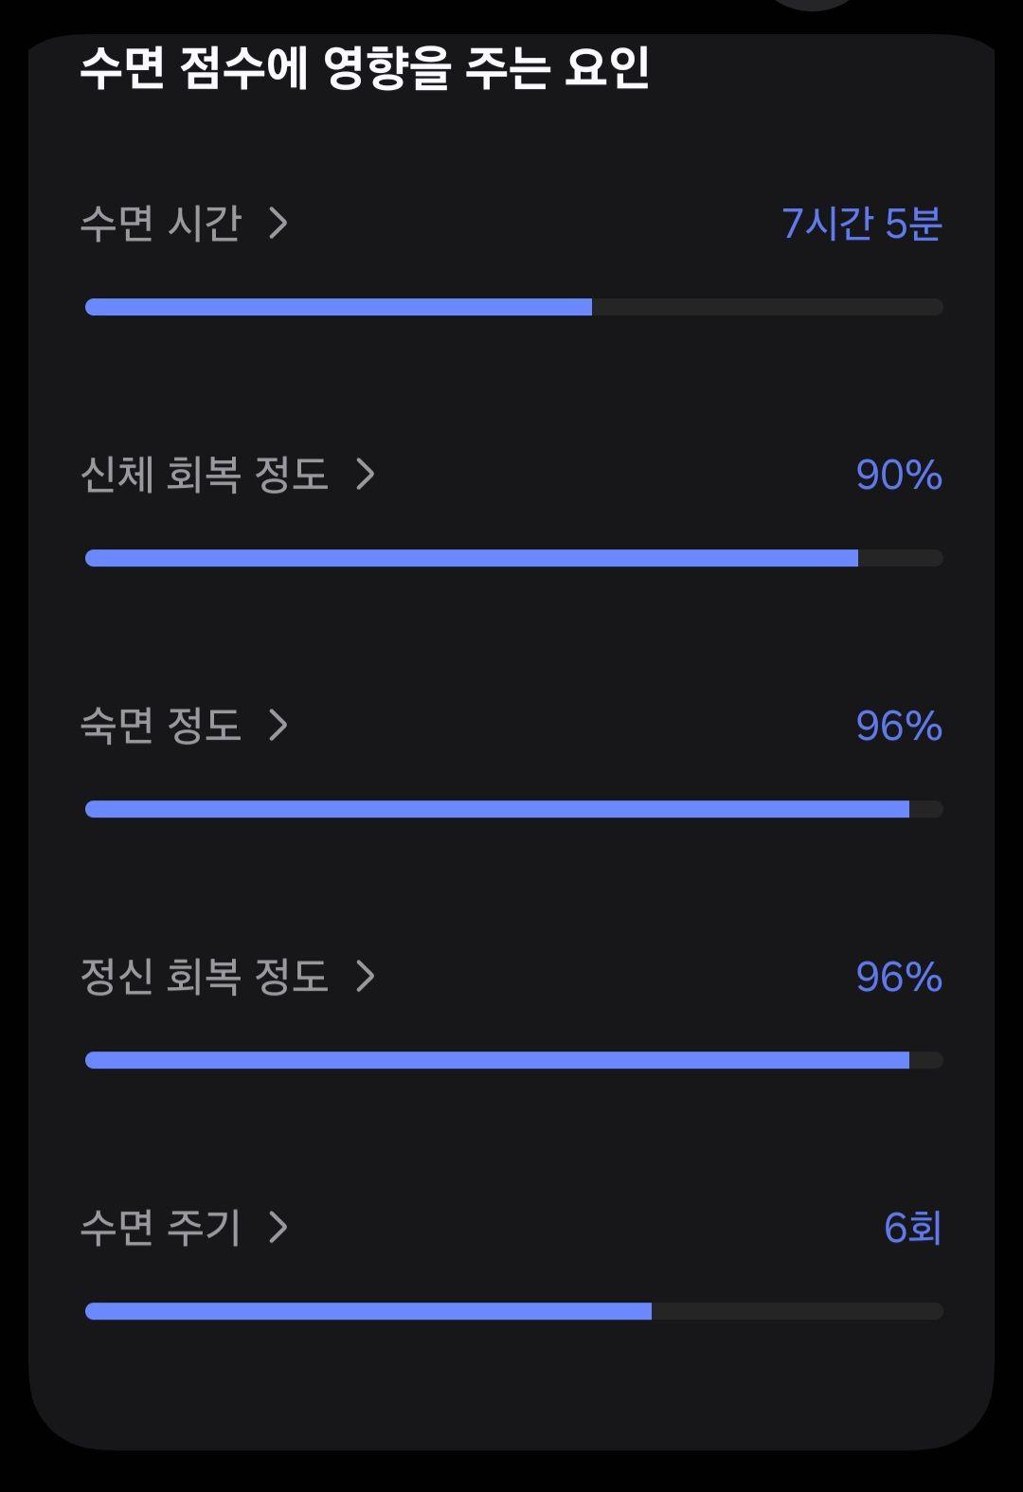
Task: Expand the 정신 회복 정도 chevron
Action: [366, 977]
